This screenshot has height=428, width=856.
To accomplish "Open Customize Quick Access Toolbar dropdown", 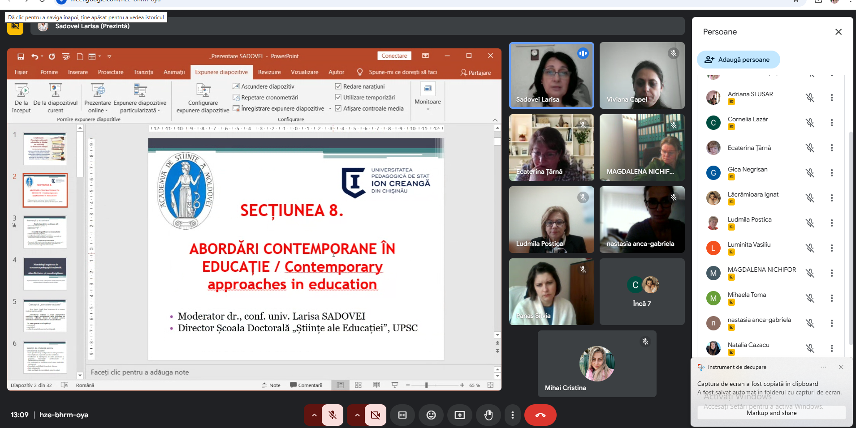I will click(109, 56).
